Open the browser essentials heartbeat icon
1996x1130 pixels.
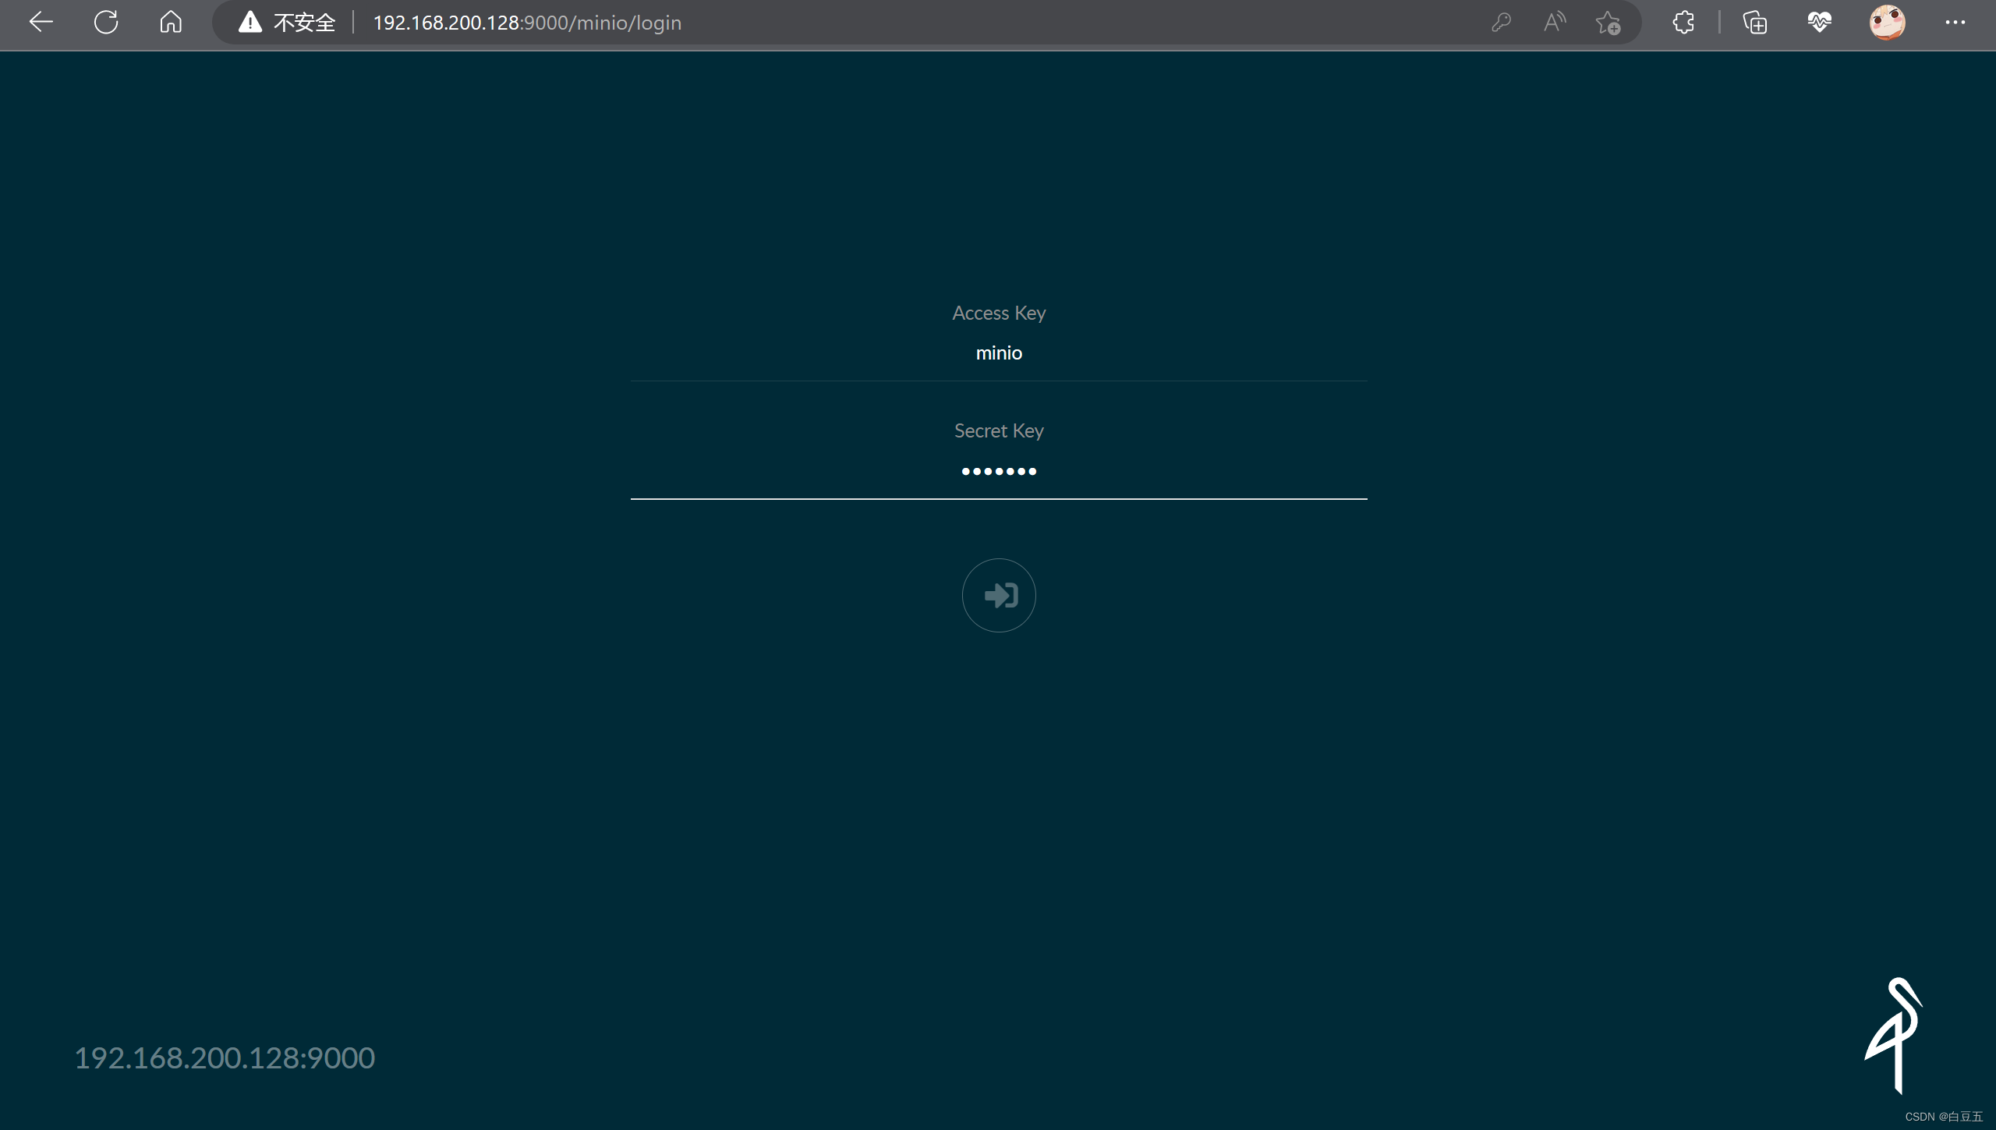point(1819,23)
